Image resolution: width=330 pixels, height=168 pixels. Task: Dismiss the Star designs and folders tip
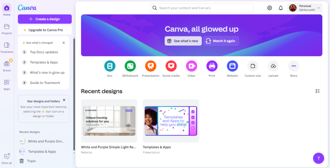click(64, 100)
